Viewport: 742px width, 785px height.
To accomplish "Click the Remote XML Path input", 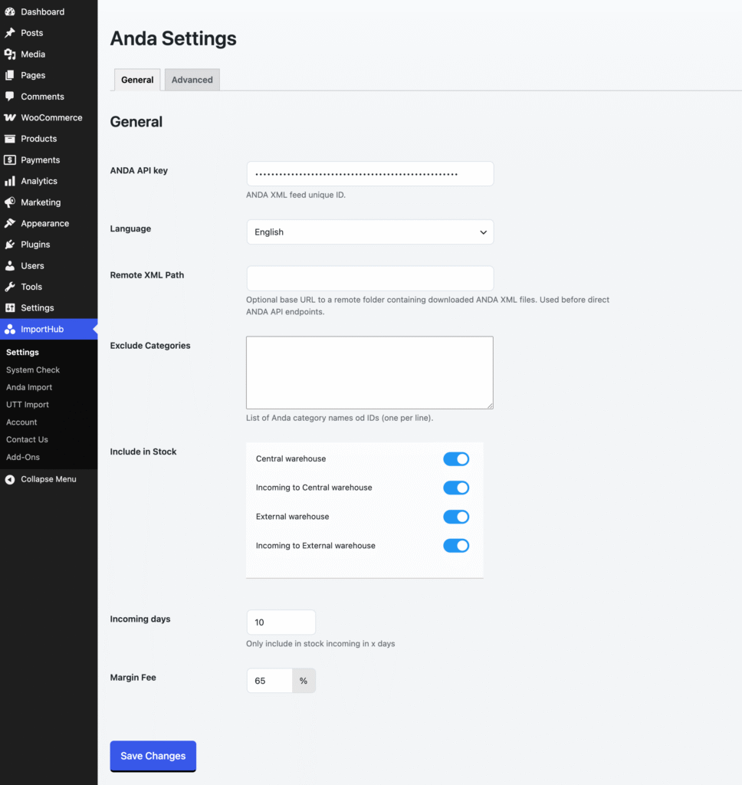I will coord(370,278).
